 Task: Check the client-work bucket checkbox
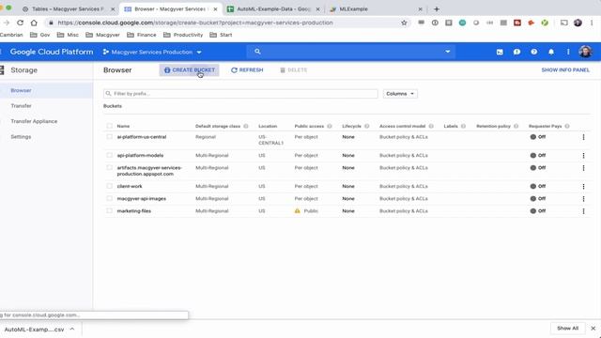[110, 186]
